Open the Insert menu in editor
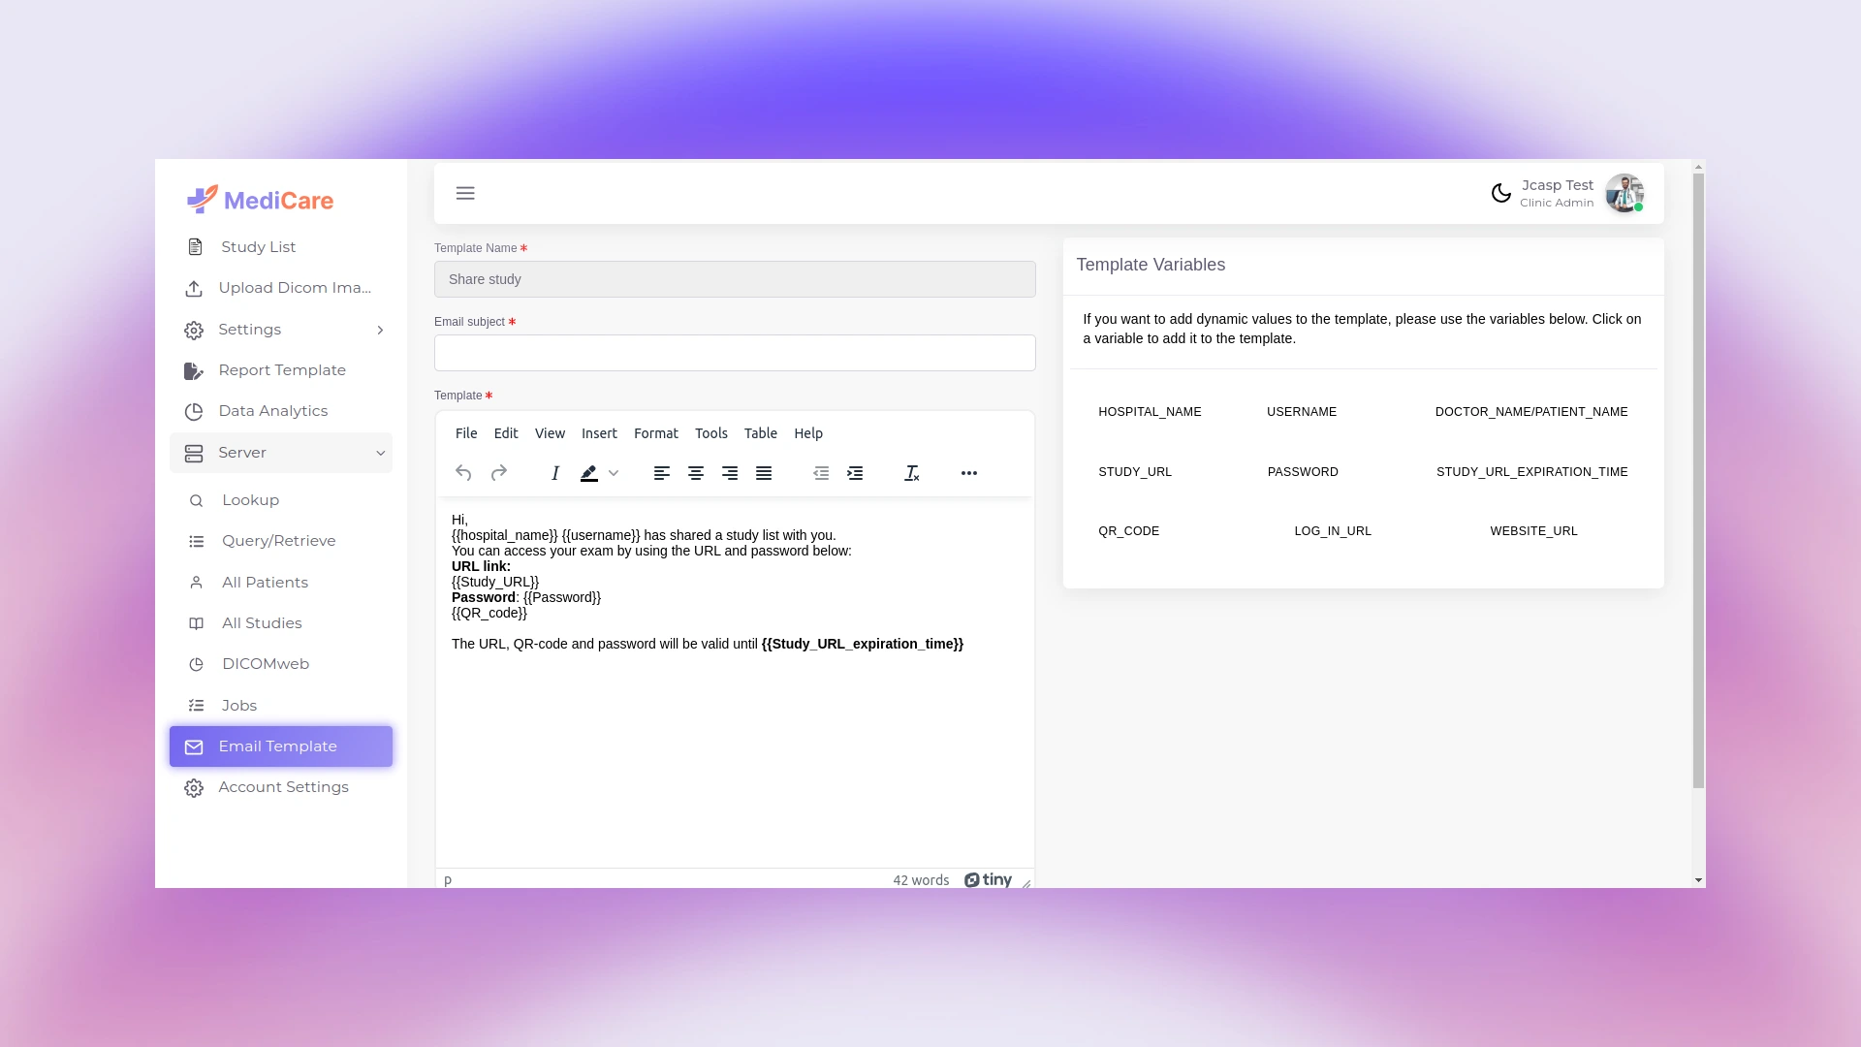Viewport: 1861px width, 1047px height. (x=599, y=433)
